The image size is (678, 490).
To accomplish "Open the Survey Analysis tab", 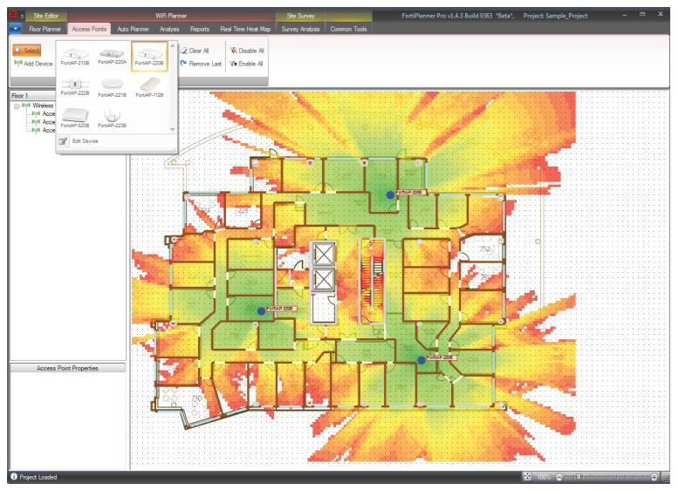I will [300, 29].
